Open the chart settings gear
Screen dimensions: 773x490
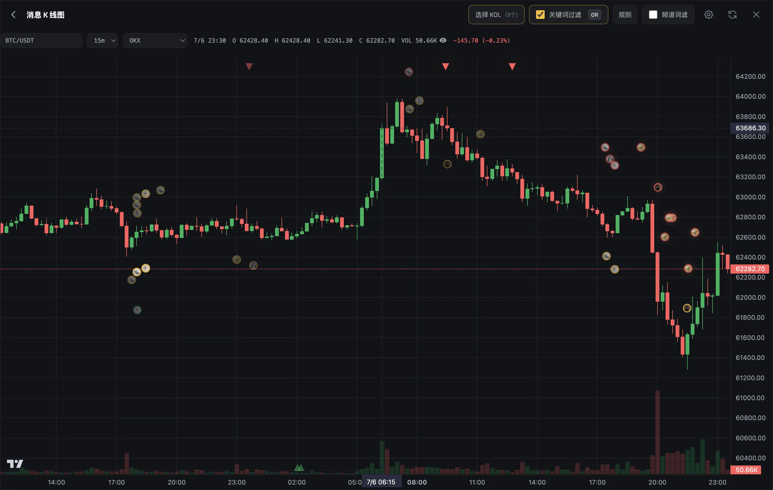point(708,15)
